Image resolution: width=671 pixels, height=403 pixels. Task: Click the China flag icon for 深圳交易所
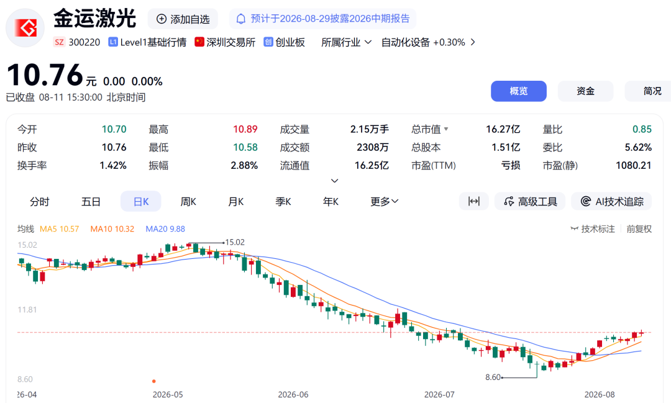199,42
